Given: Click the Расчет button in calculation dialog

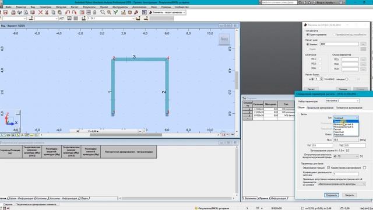Looking at the screenshot, I should pyautogui.click(x=311, y=89).
